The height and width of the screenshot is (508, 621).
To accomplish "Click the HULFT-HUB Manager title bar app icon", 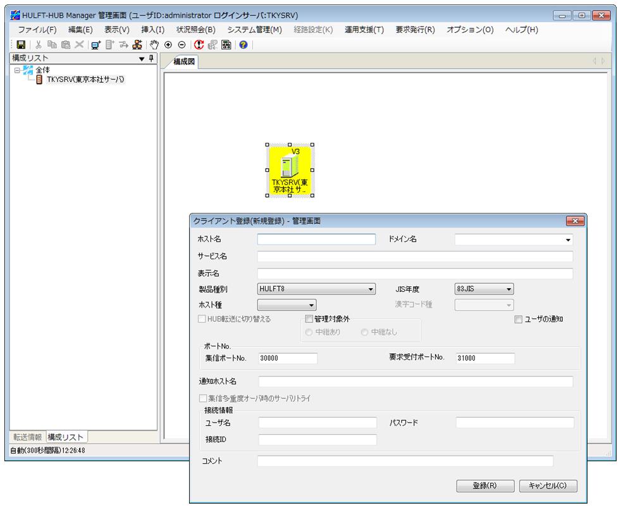I will (x=15, y=15).
